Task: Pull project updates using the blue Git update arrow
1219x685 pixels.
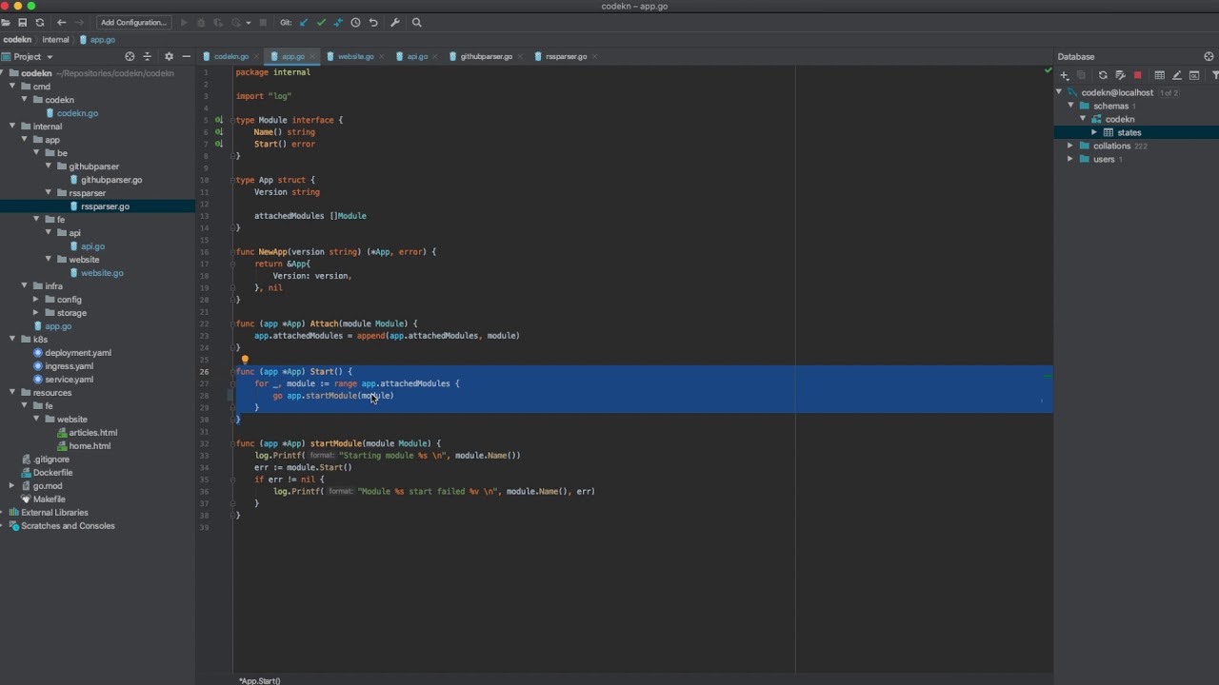Action: [303, 23]
